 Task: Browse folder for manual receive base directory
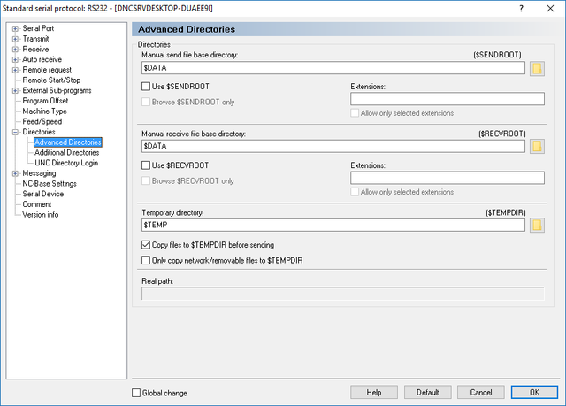(537, 146)
